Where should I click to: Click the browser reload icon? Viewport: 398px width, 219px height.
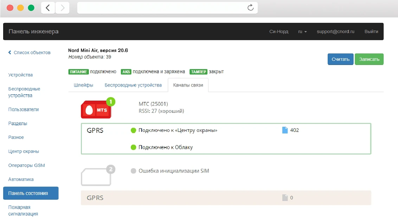[x=250, y=8]
